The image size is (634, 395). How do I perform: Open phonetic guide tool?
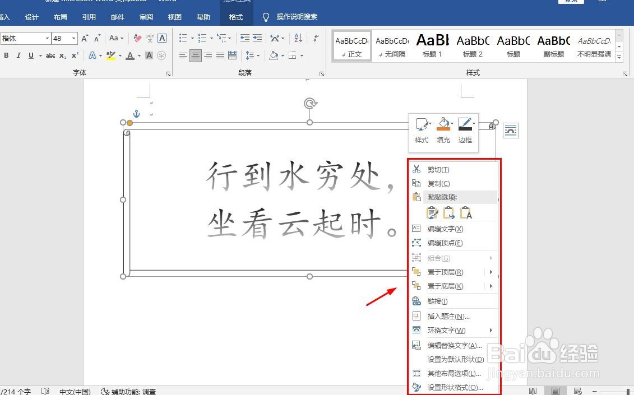pyautogui.click(x=150, y=39)
